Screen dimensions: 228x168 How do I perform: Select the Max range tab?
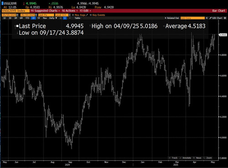tap(45, 18)
